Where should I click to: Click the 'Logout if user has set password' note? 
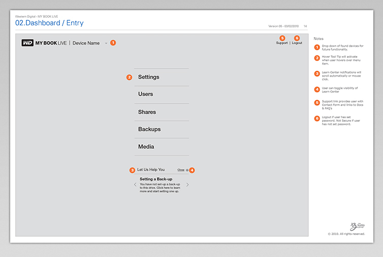tap(341, 120)
